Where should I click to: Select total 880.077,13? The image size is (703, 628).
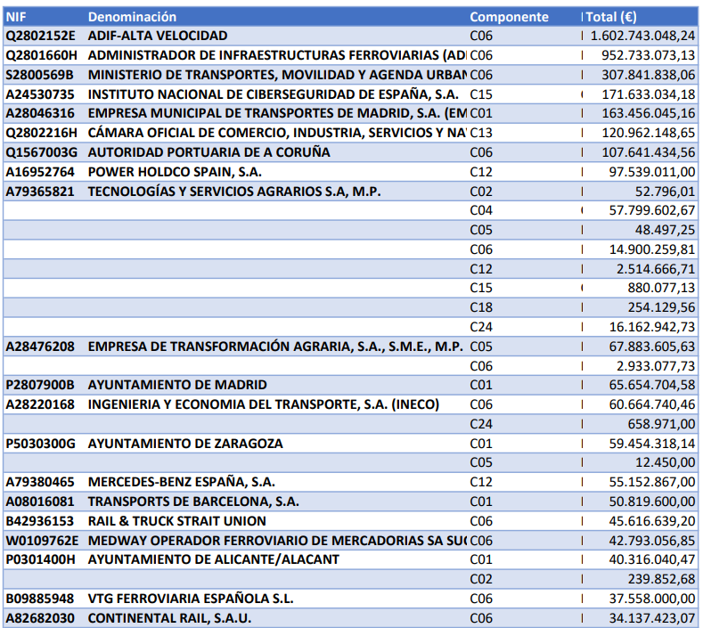(x=661, y=288)
